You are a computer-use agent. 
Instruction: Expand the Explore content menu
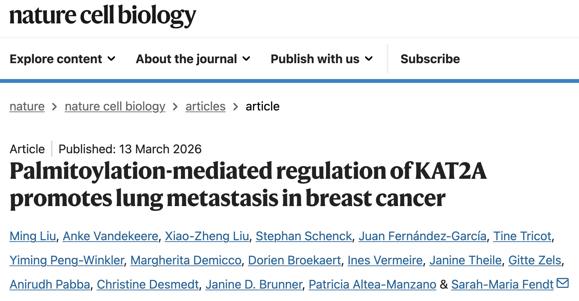62,59
